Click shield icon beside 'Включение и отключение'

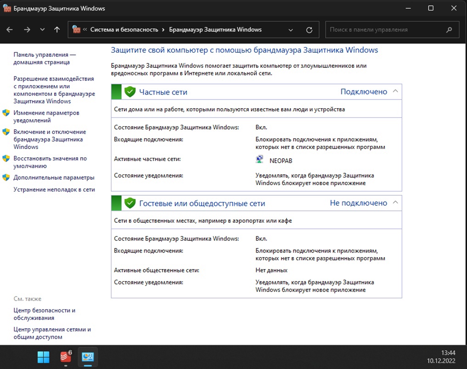click(x=6, y=132)
